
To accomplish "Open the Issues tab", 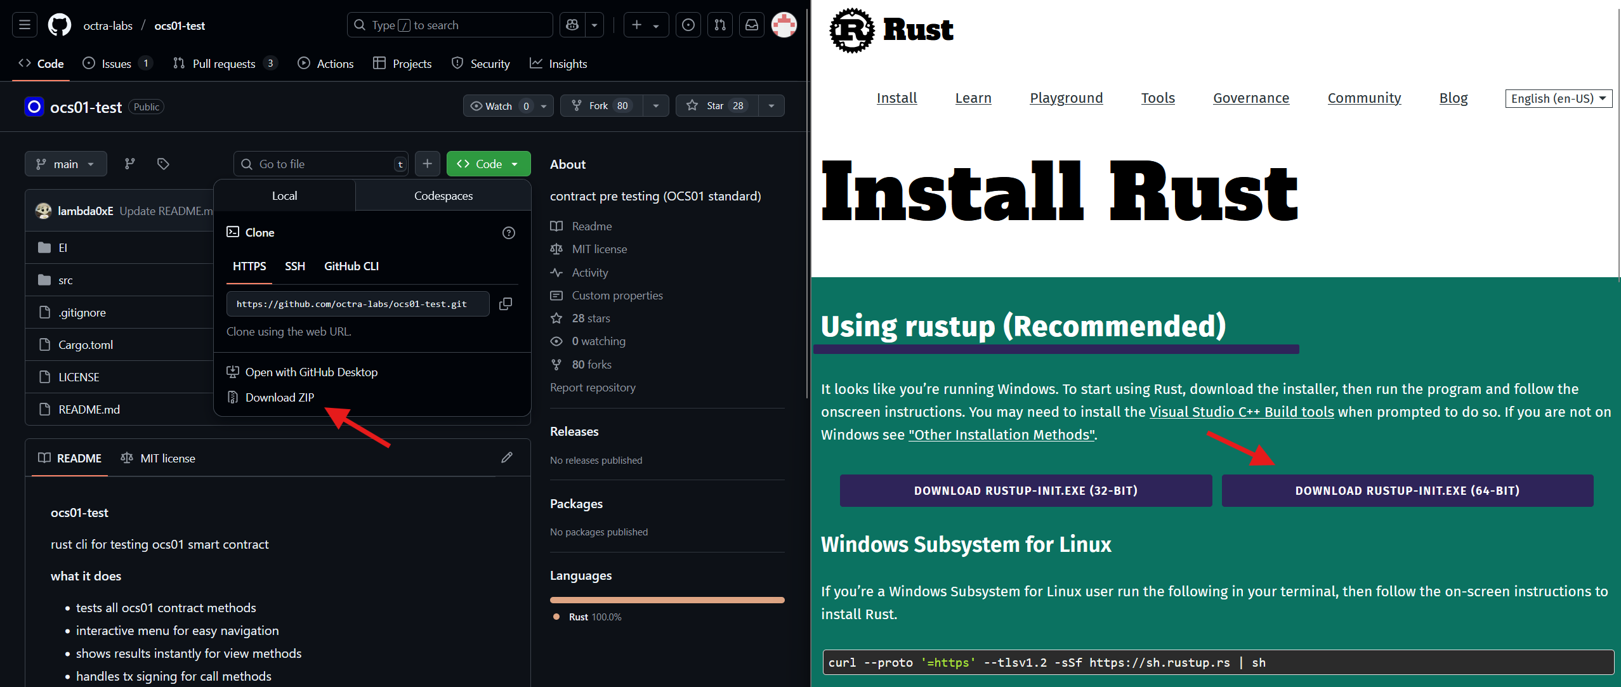I will [117, 63].
